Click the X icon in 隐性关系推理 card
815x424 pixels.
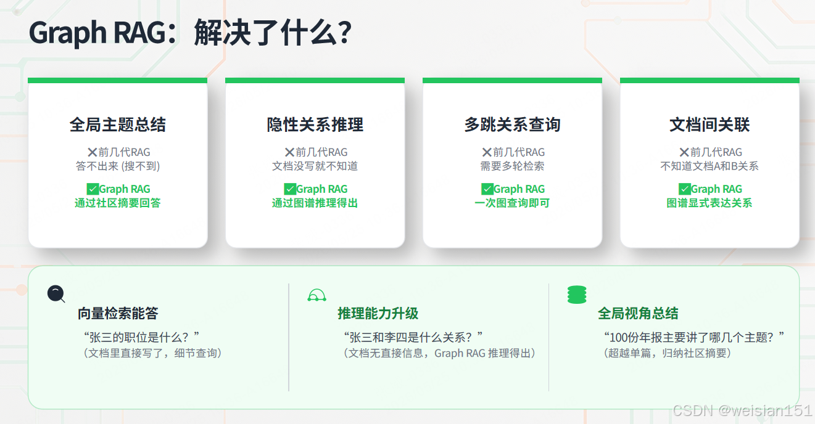pyautogui.click(x=289, y=152)
